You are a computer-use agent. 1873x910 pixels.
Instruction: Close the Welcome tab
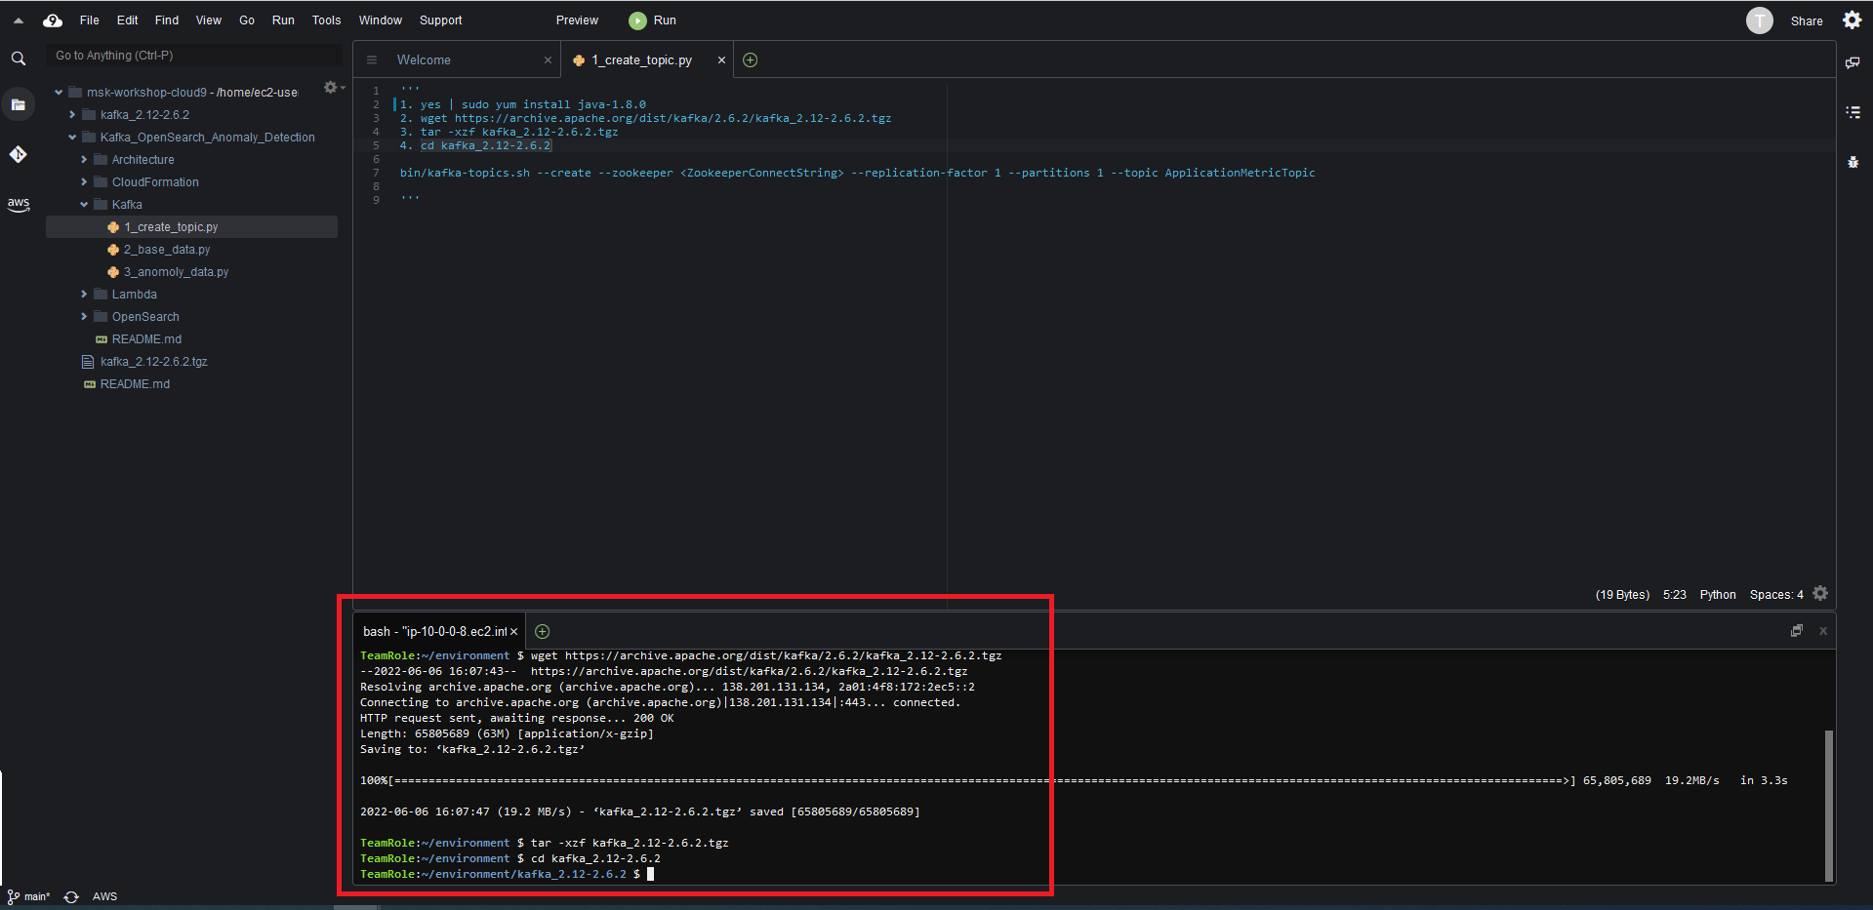click(548, 60)
